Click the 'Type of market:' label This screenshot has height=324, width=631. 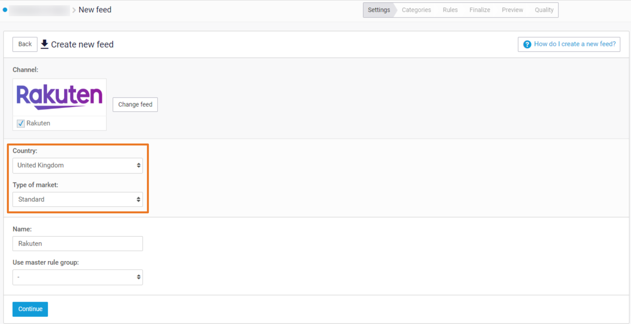point(35,185)
